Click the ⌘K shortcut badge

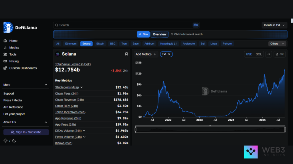(196, 25)
